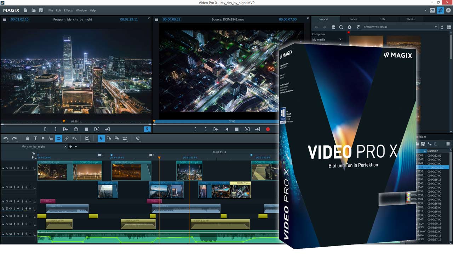The image size is (453, 254).
Task: Set a marker with the flag icon
Action: [x=43, y=139]
